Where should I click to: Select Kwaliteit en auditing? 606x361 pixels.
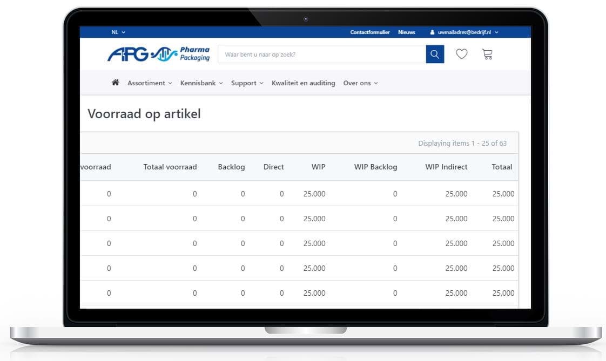pos(303,83)
